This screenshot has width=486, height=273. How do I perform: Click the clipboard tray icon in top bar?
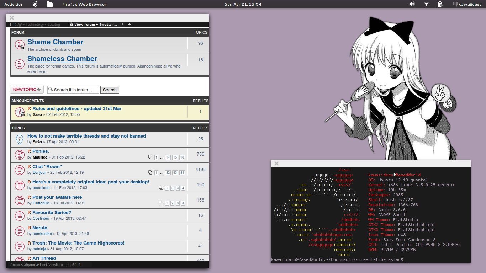tap(440, 4)
